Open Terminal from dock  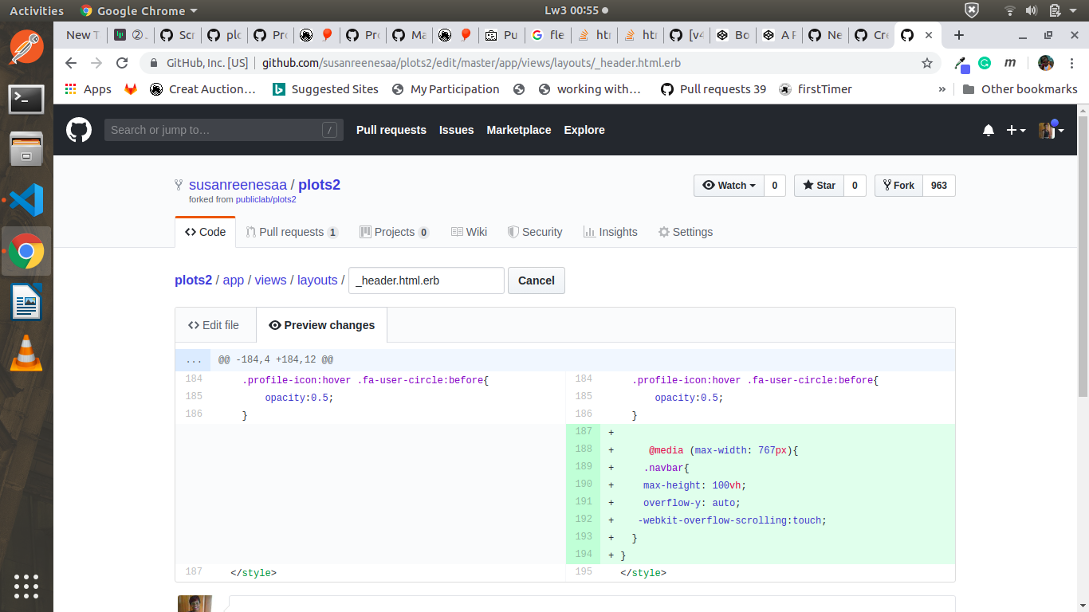point(26,99)
